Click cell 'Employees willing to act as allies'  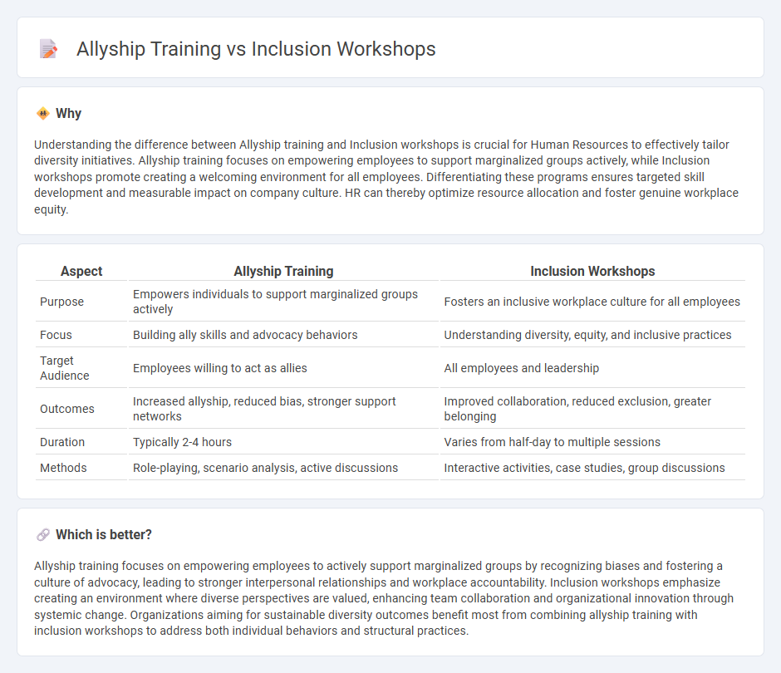(283, 368)
